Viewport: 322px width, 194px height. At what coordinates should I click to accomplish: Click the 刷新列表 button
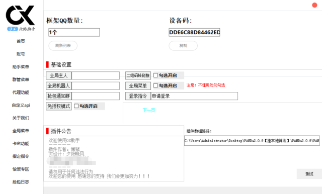pyautogui.click(x=63, y=46)
